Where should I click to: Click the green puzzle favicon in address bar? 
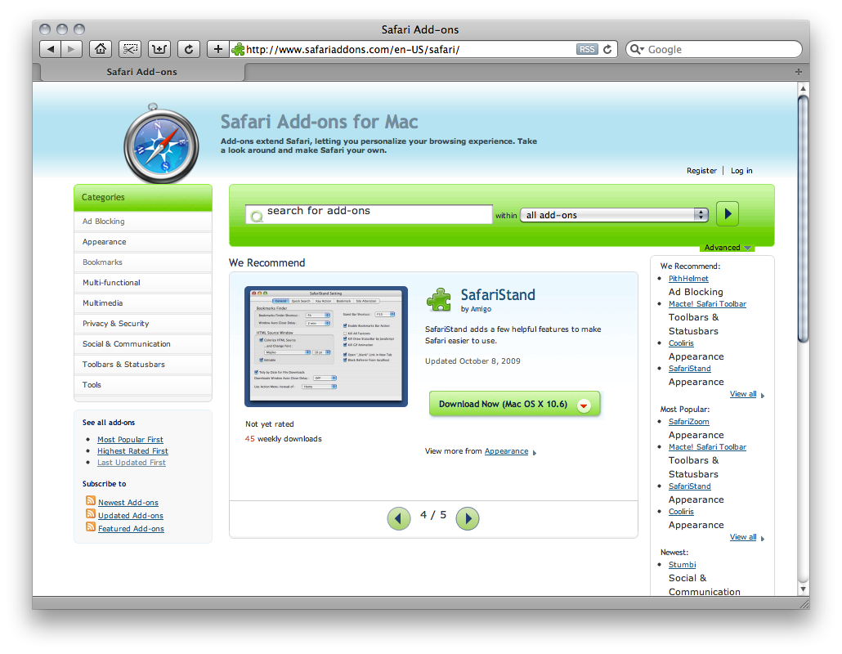click(238, 48)
